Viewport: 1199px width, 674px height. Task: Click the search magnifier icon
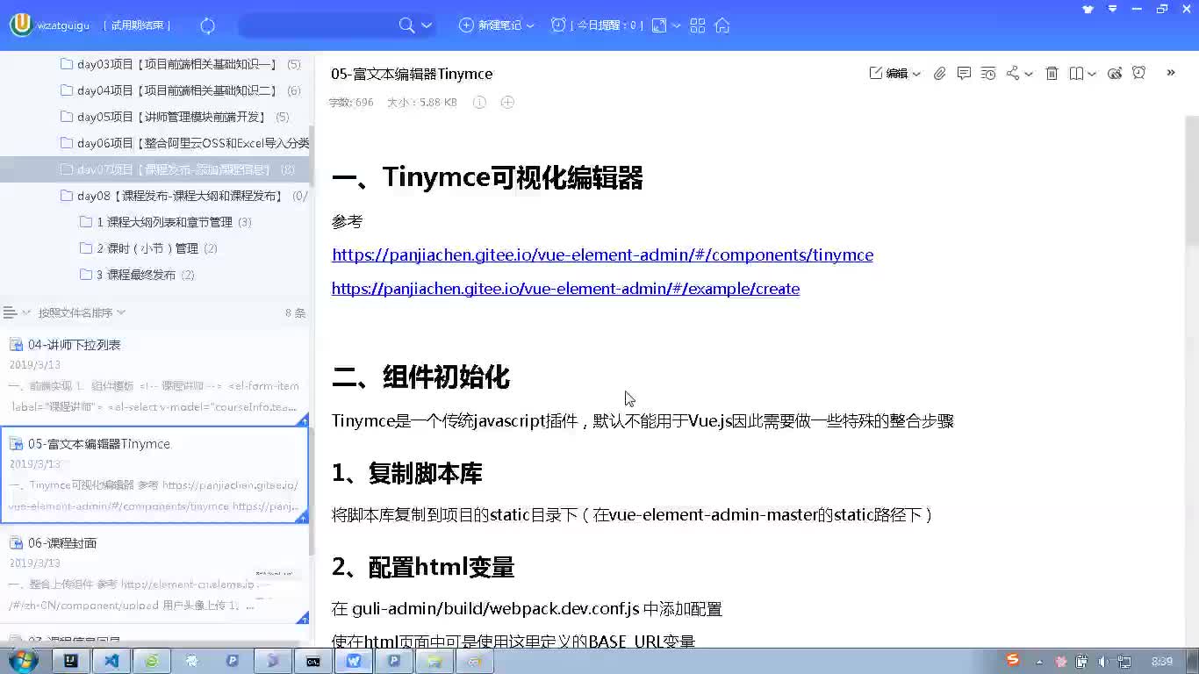pyautogui.click(x=406, y=25)
